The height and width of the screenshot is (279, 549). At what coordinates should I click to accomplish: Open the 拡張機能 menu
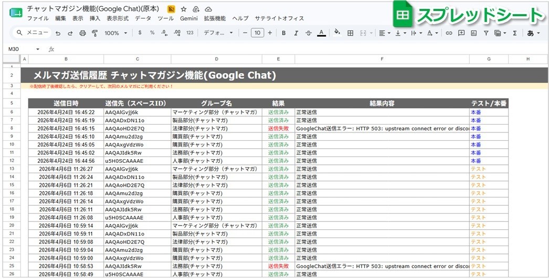click(x=215, y=18)
